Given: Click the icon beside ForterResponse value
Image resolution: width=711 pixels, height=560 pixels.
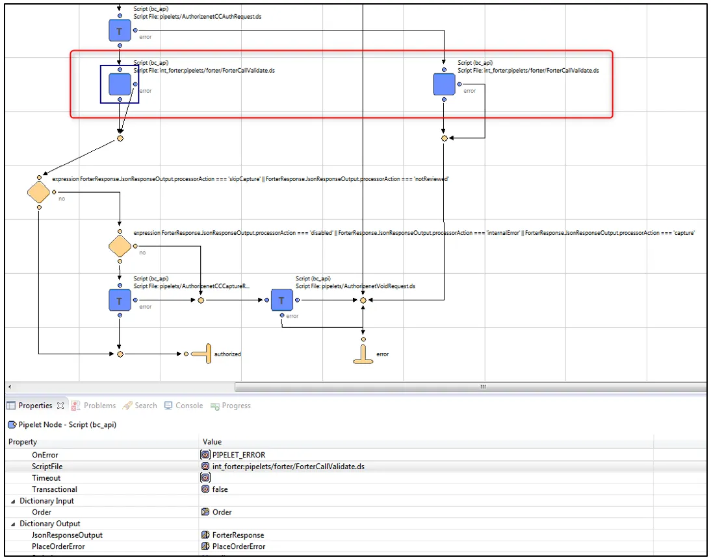Looking at the screenshot, I should 205,535.
